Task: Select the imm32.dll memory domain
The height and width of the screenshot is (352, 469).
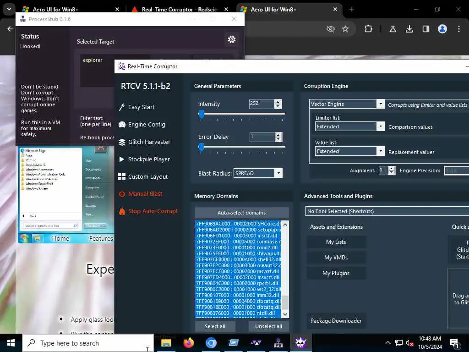Action: click(238, 295)
